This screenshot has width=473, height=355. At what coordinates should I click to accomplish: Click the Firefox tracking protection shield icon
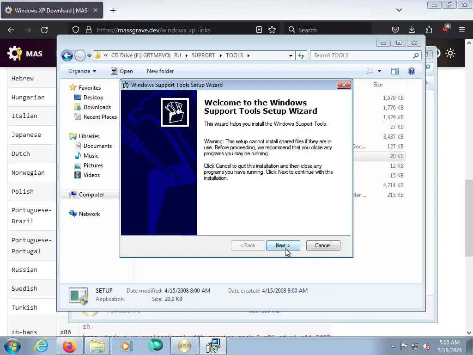point(76,30)
